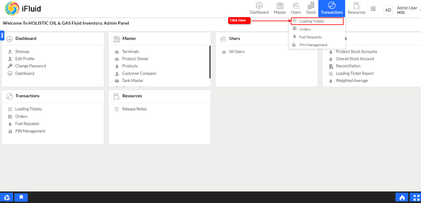421x203 pixels.
Task: Open PIN Management in the Transactions panel
Action: [x=30, y=131]
